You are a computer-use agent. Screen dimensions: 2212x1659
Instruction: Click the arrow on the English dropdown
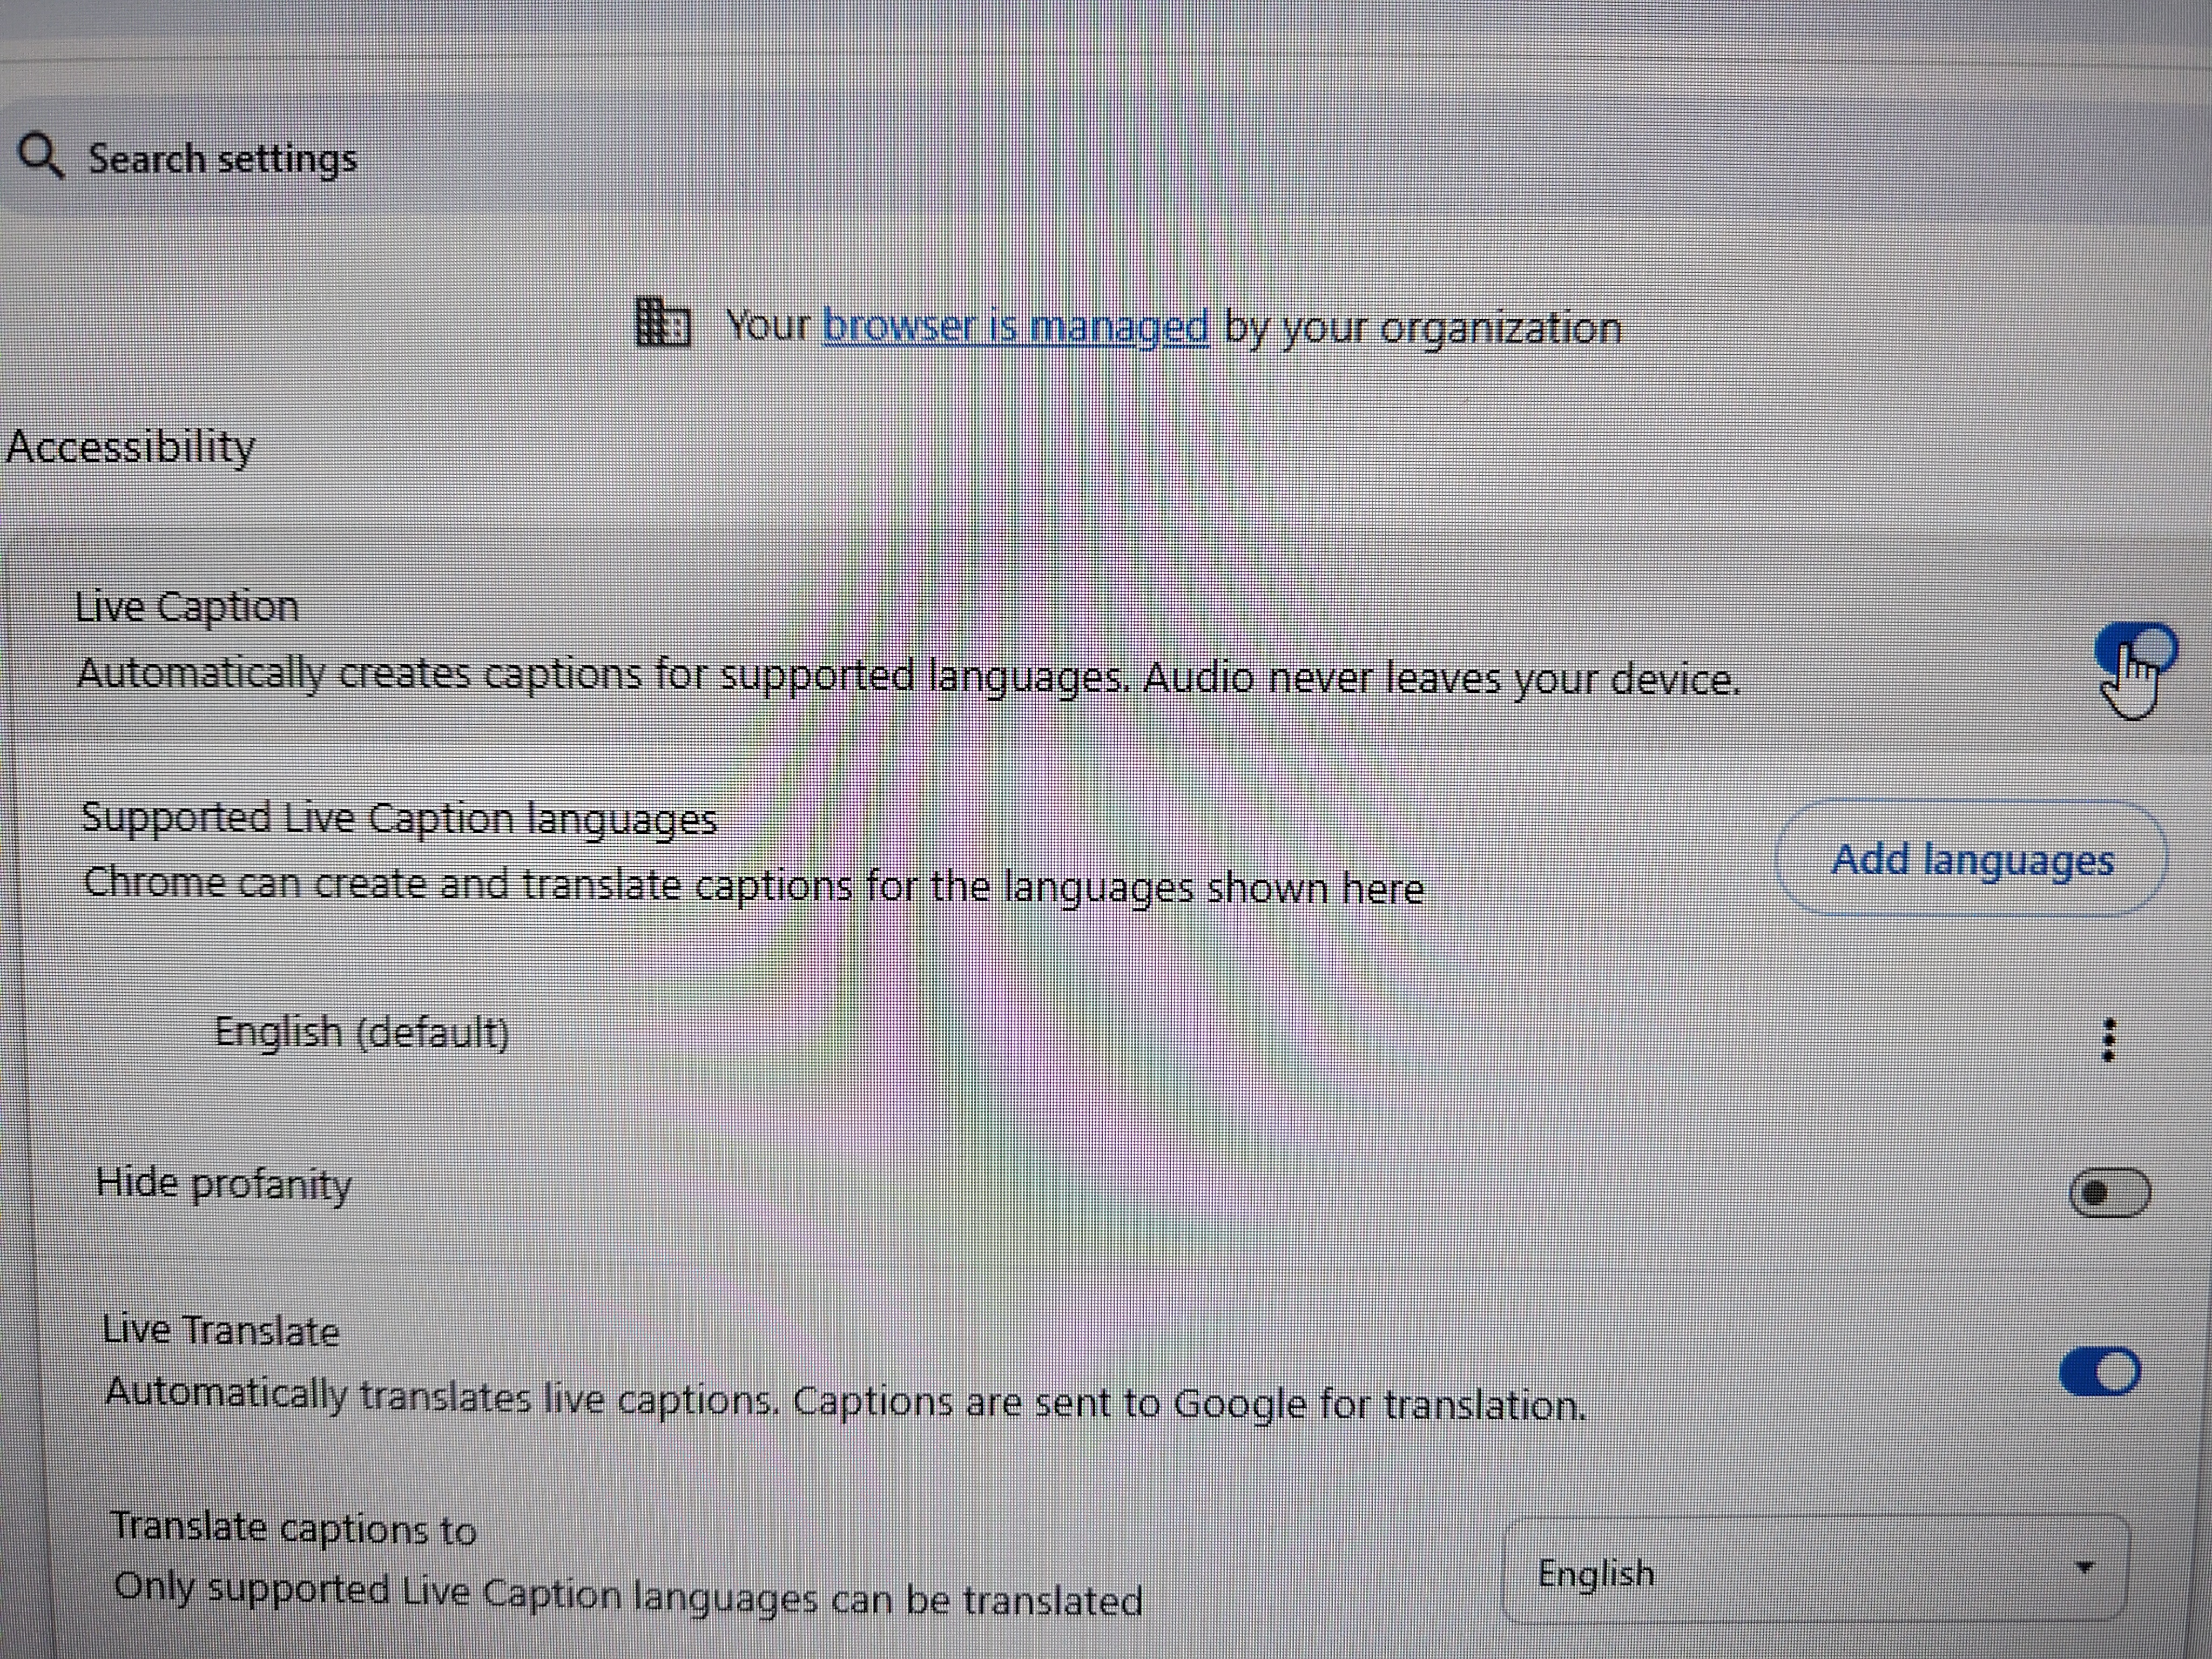[x=2085, y=1567]
